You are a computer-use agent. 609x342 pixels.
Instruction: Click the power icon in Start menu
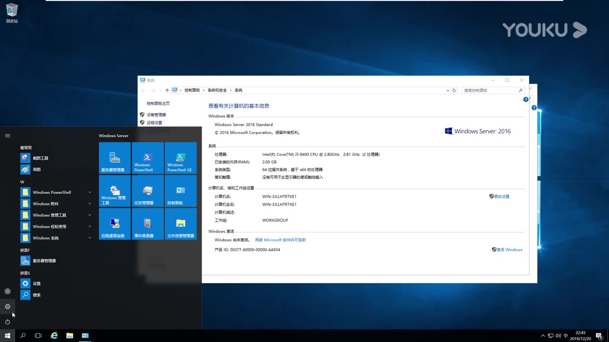pyautogui.click(x=8, y=322)
